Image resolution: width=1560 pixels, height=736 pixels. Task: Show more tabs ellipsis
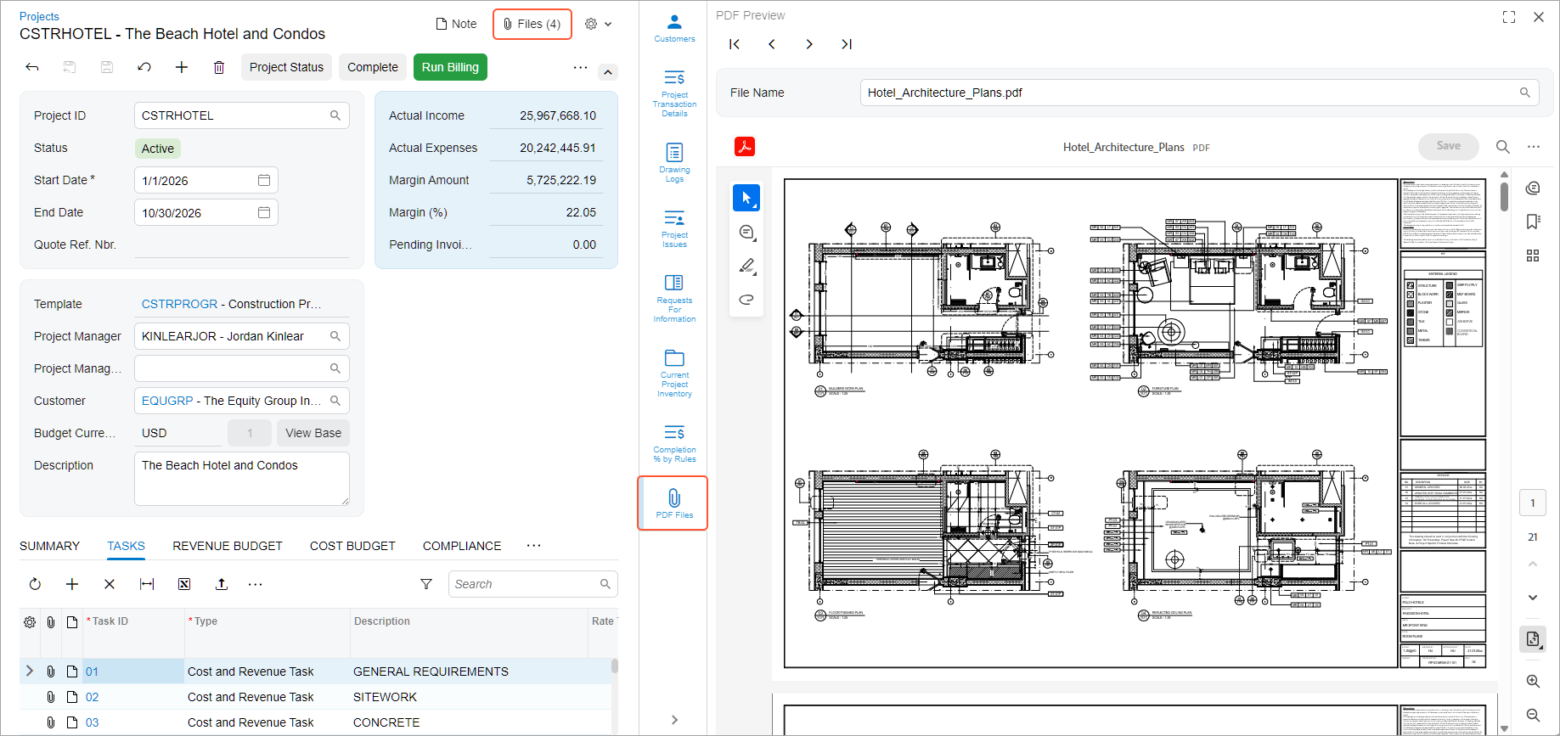533,546
